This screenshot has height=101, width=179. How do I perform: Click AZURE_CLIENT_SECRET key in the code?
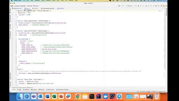(x=29, y=47)
